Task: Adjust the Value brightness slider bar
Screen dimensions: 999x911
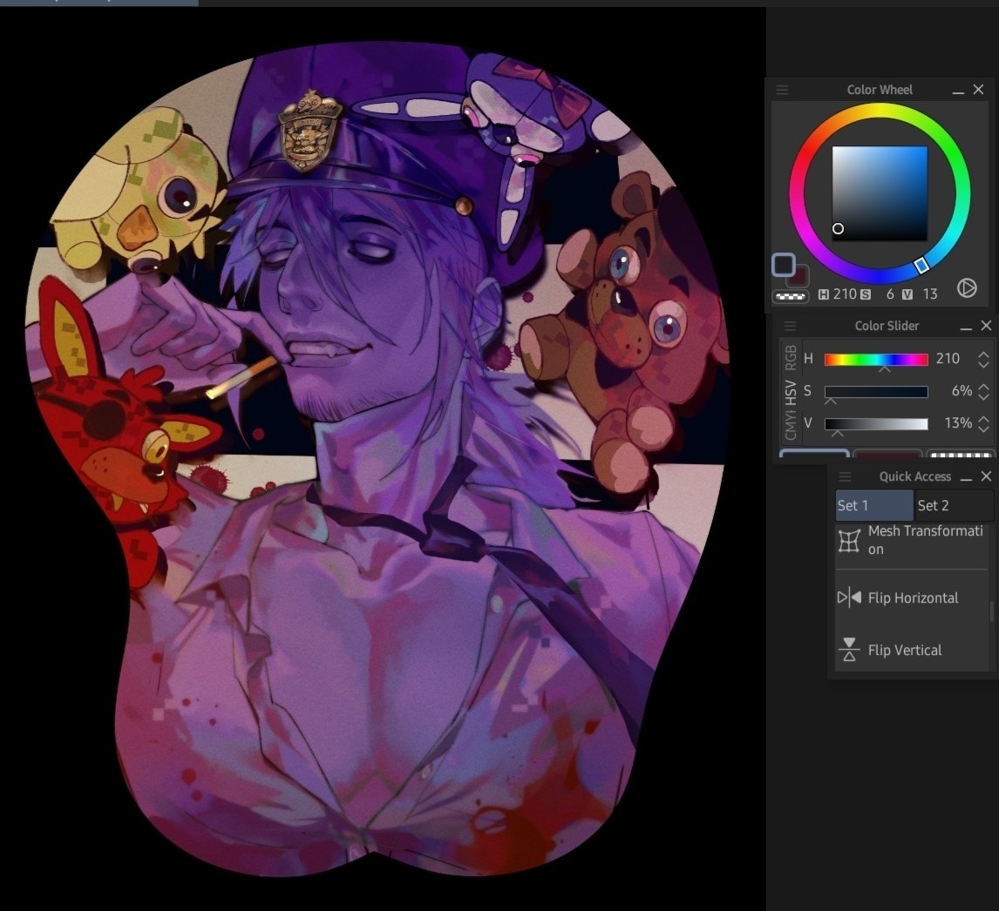Action: [x=876, y=424]
